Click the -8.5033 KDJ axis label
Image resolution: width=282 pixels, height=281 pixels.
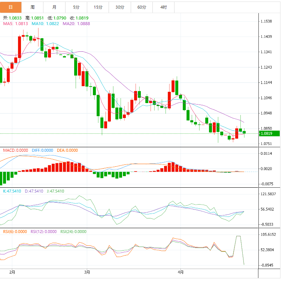pos(267,224)
